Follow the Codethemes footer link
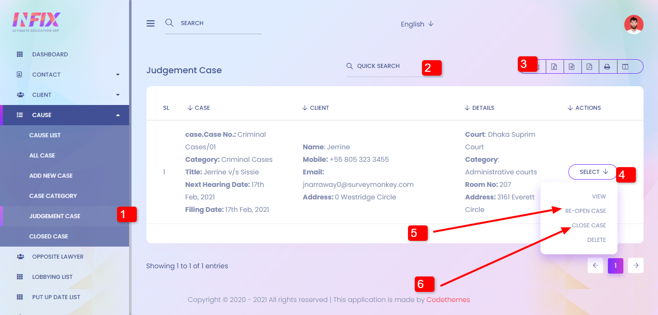This screenshot has width=658, height=315. 448,300
